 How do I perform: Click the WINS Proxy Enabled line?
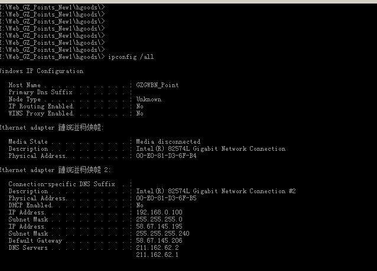coord(76,113)
